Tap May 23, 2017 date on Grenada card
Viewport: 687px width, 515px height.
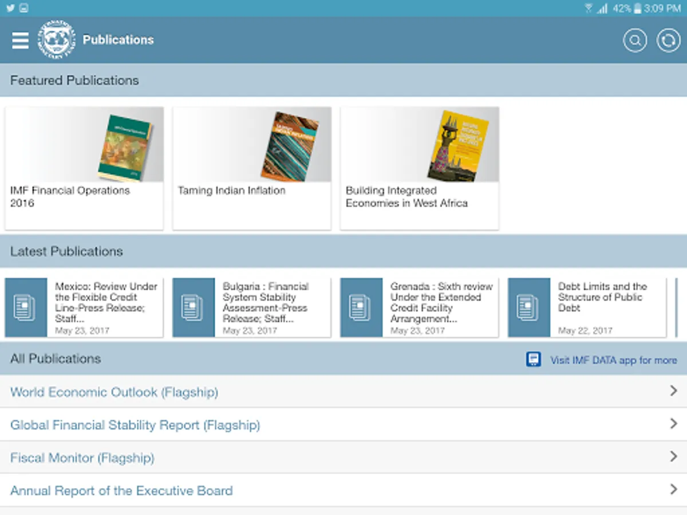point(417,331)
